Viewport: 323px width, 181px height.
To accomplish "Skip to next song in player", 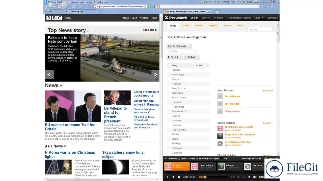I will pyautogui.click(x=179, y=177).
